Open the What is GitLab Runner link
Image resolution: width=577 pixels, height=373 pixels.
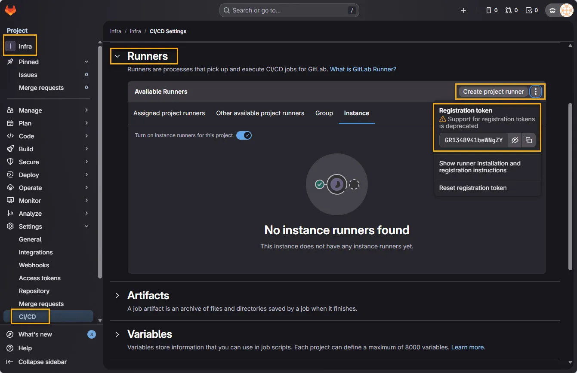[363, 69]
